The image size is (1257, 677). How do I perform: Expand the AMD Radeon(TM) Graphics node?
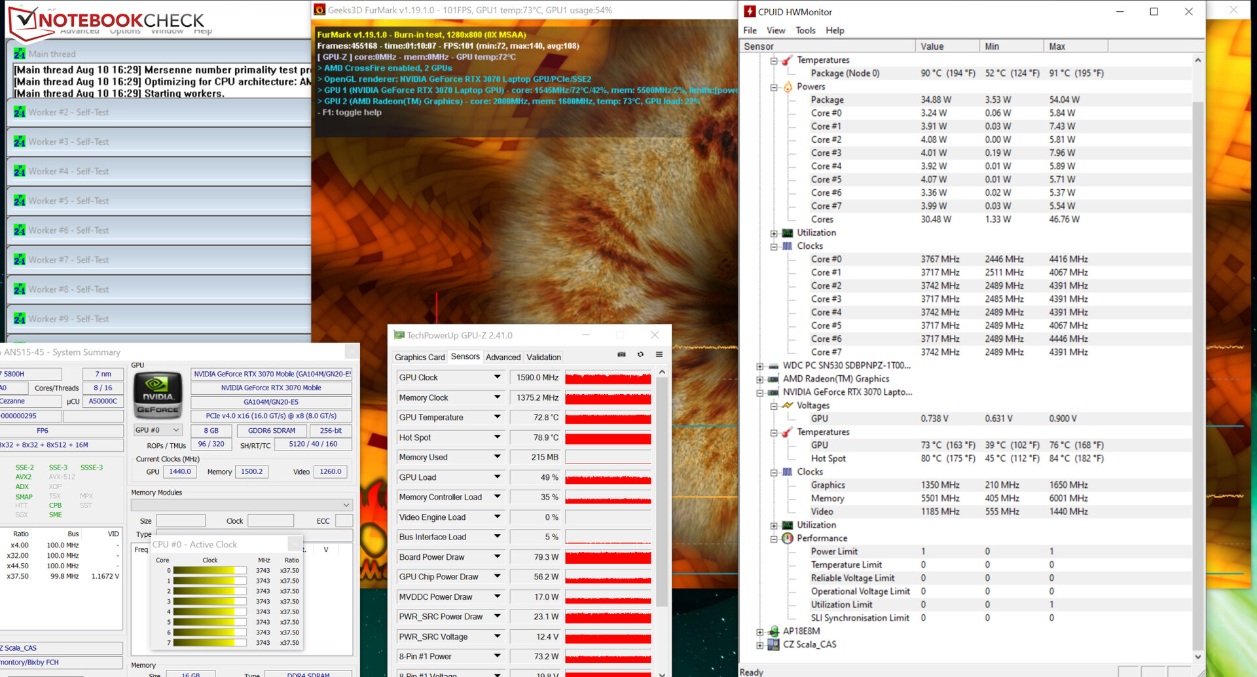click(x=759, y=379)
